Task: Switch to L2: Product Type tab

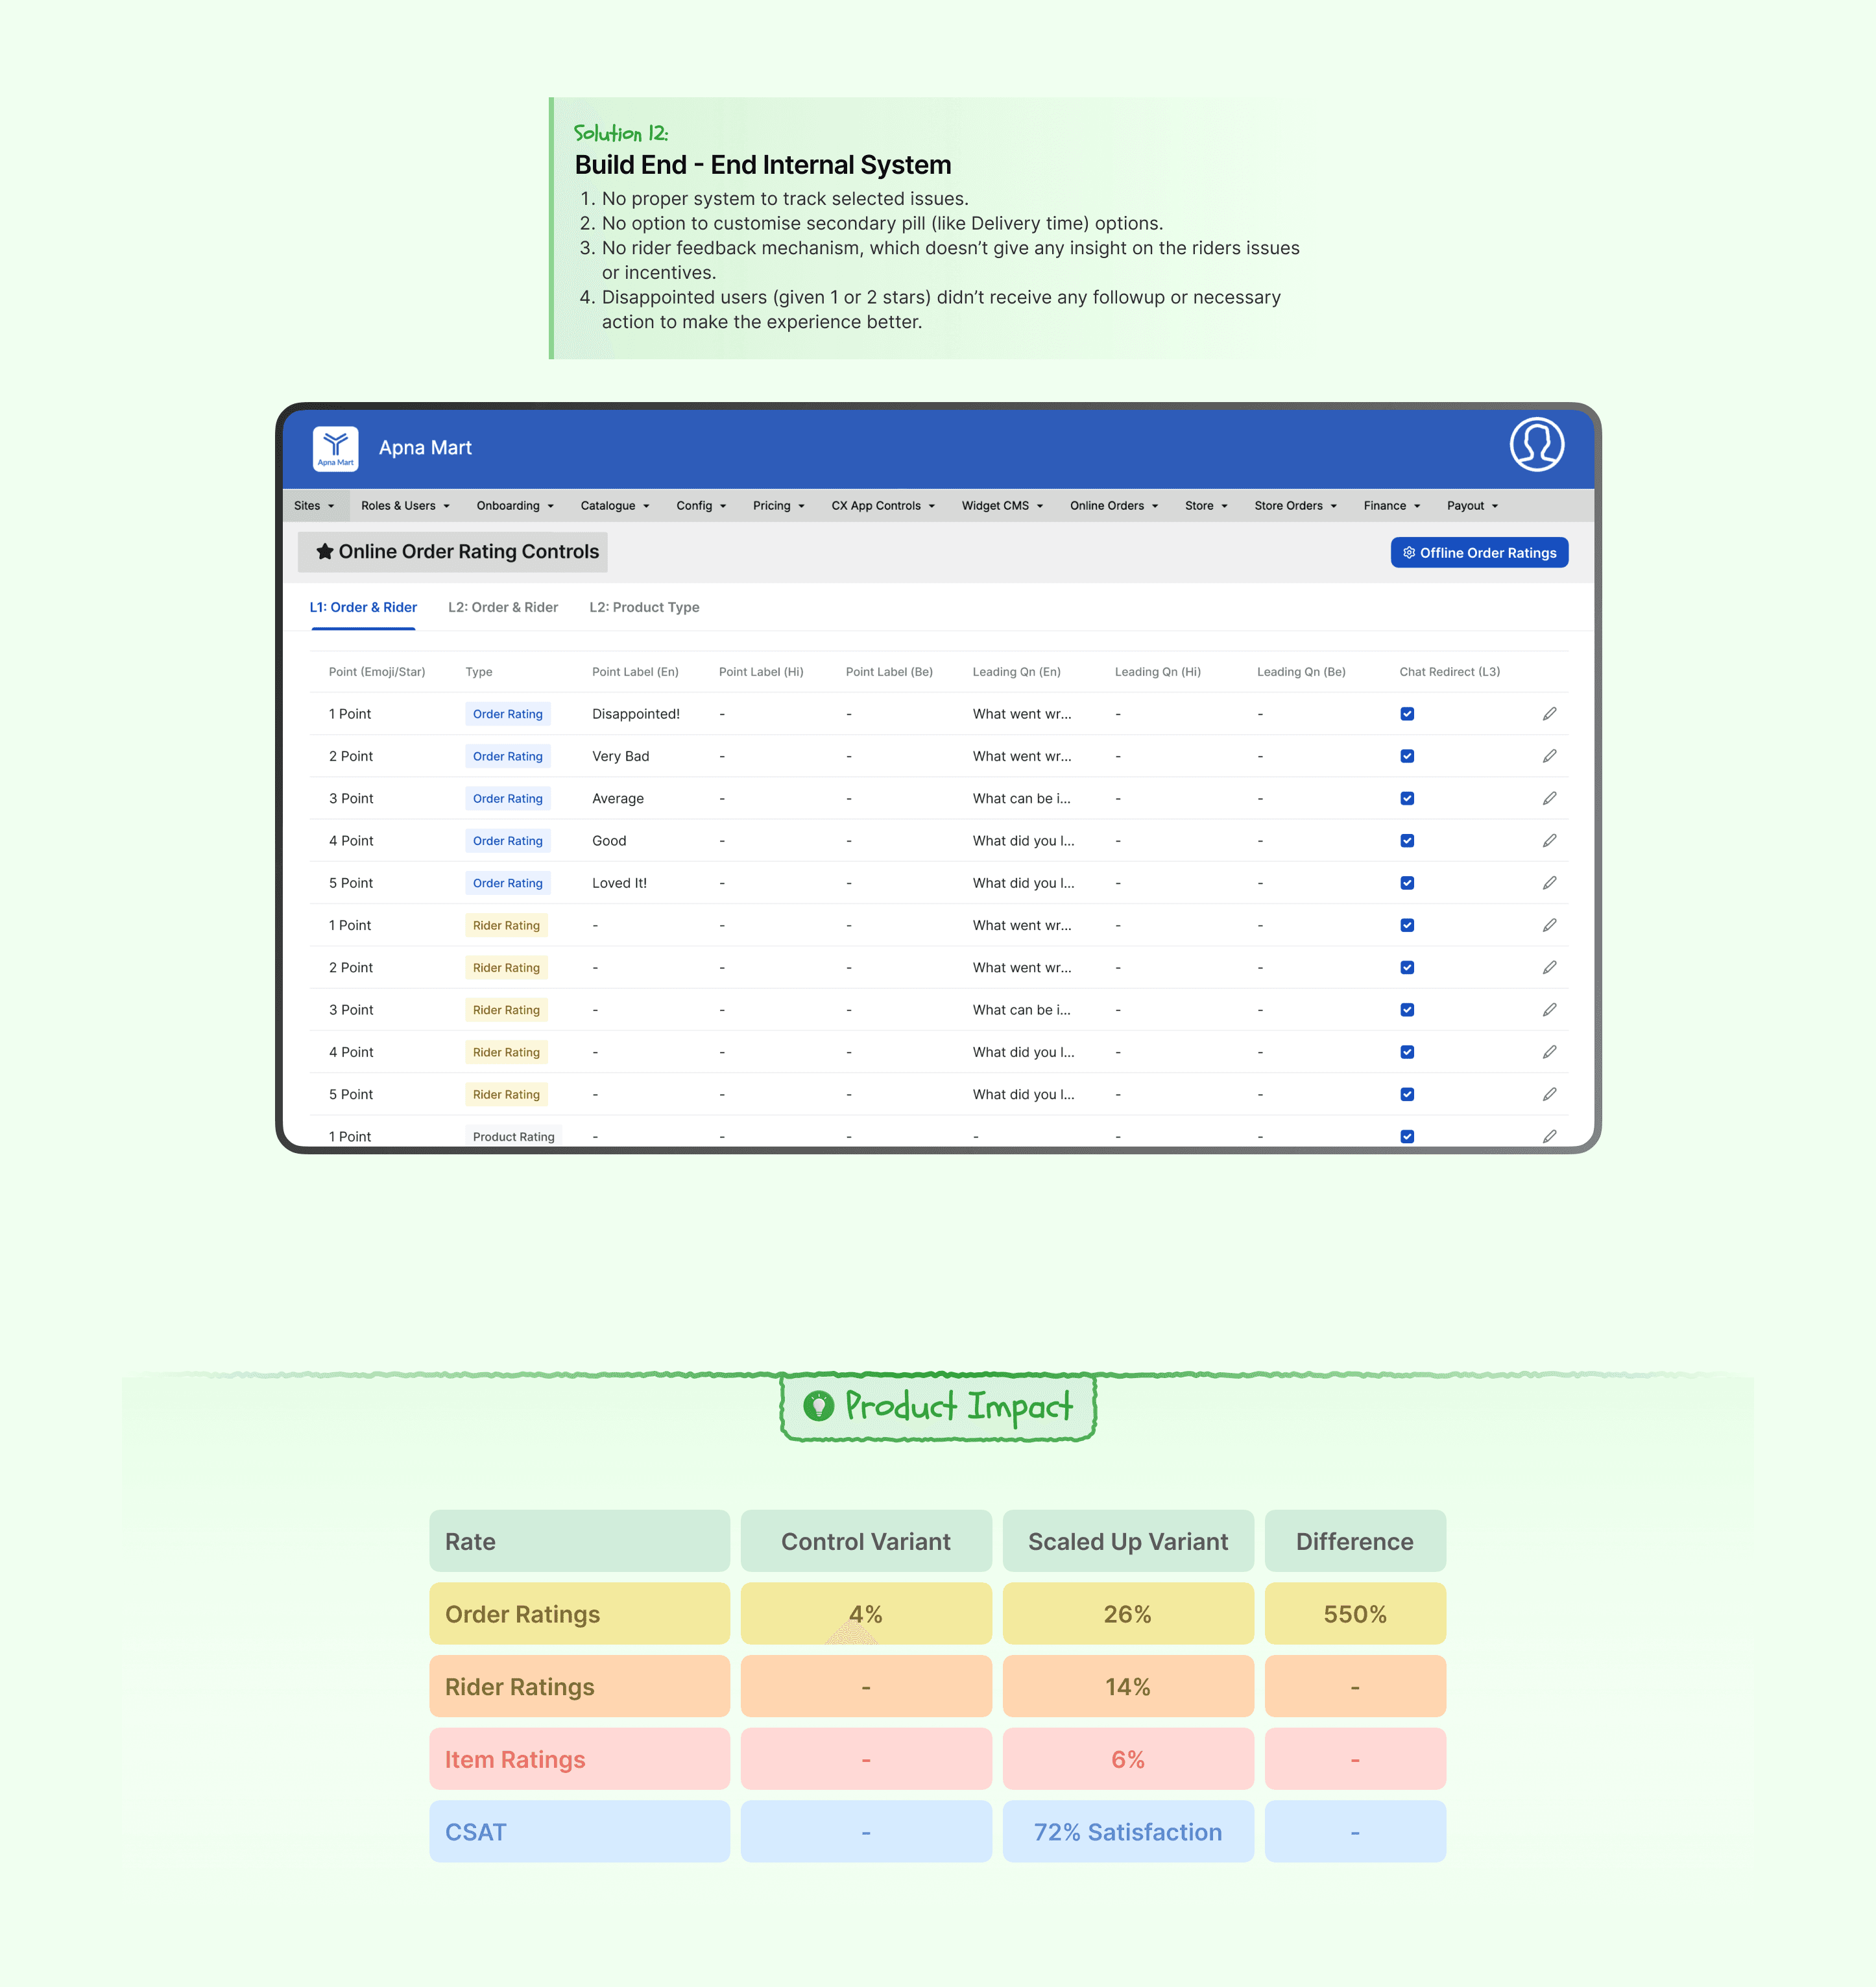Action: pyautogui.click(x=644, y=608)
